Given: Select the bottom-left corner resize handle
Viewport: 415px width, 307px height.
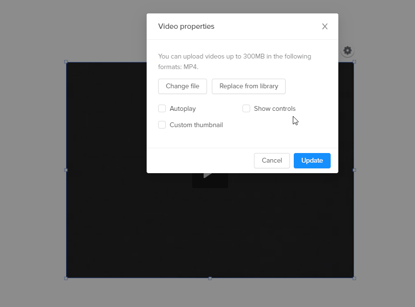Looking at the screenshot, I should pyautogui.click(x=66, y=278).
